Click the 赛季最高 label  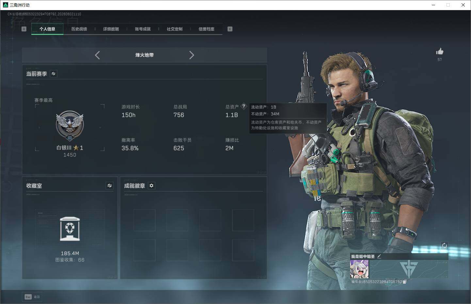tap(43, 100)
